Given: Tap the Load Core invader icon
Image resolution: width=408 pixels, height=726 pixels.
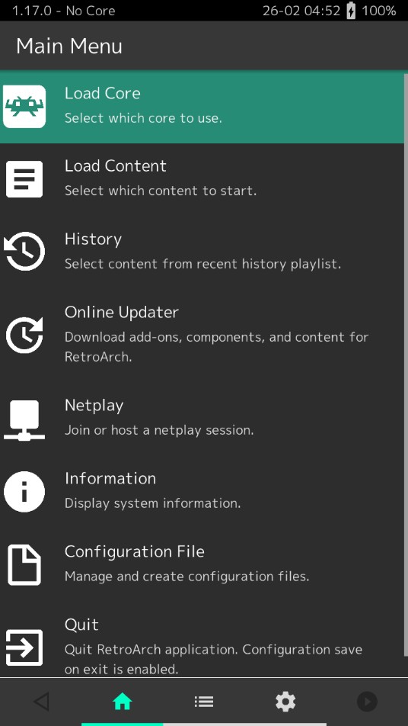Looking at the screenshot, I should pos(24,107).
